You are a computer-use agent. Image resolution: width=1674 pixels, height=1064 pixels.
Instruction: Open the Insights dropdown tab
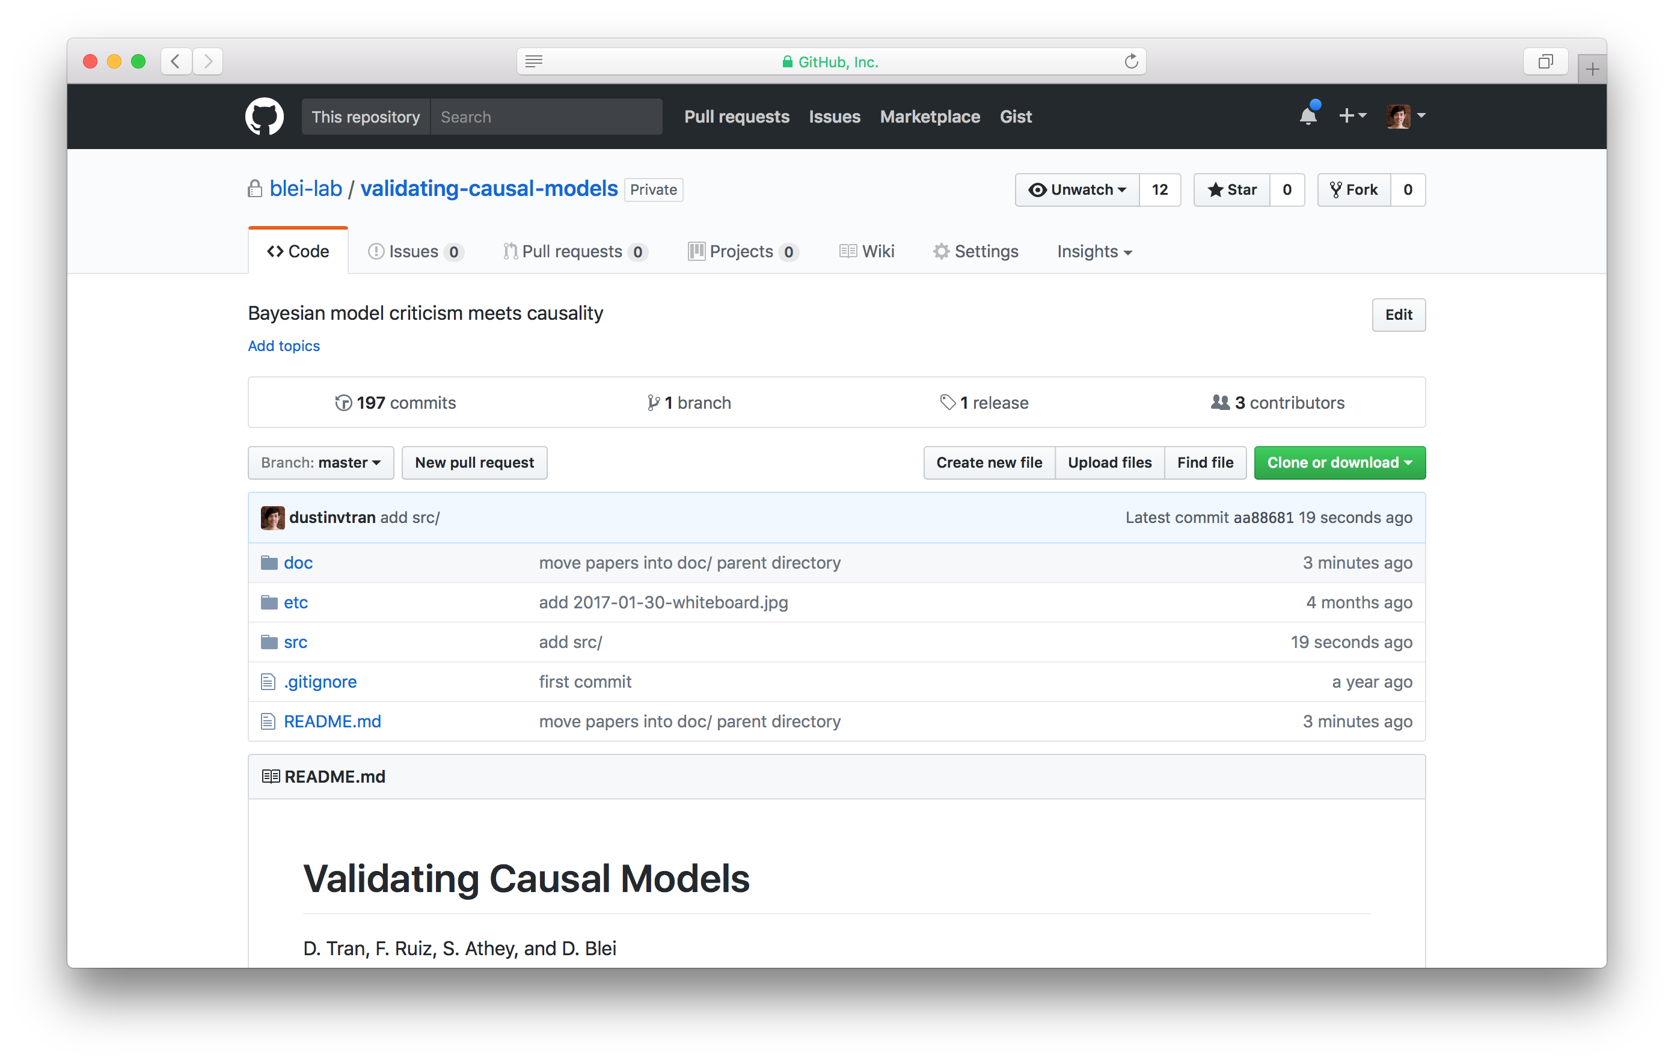tap(1094, 252)
